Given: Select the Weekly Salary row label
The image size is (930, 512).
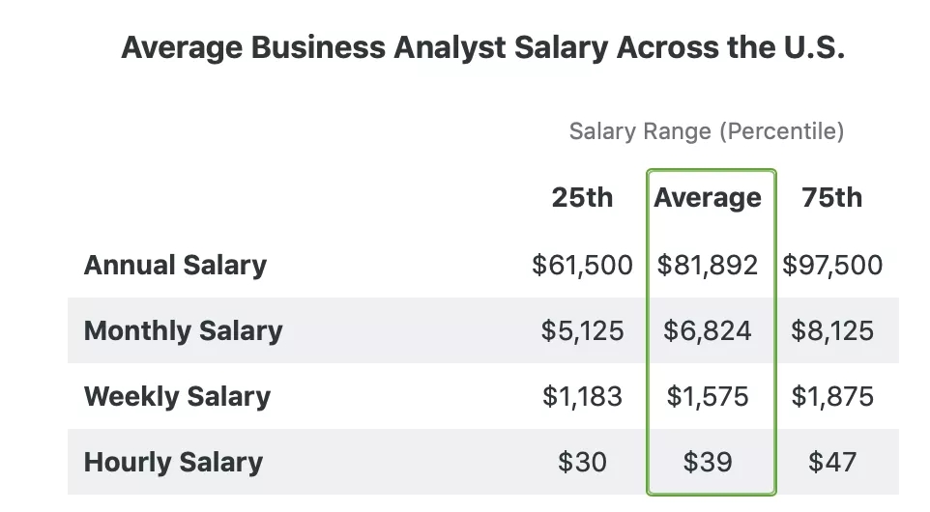Looking at the screenshot, I should (177, 397).
